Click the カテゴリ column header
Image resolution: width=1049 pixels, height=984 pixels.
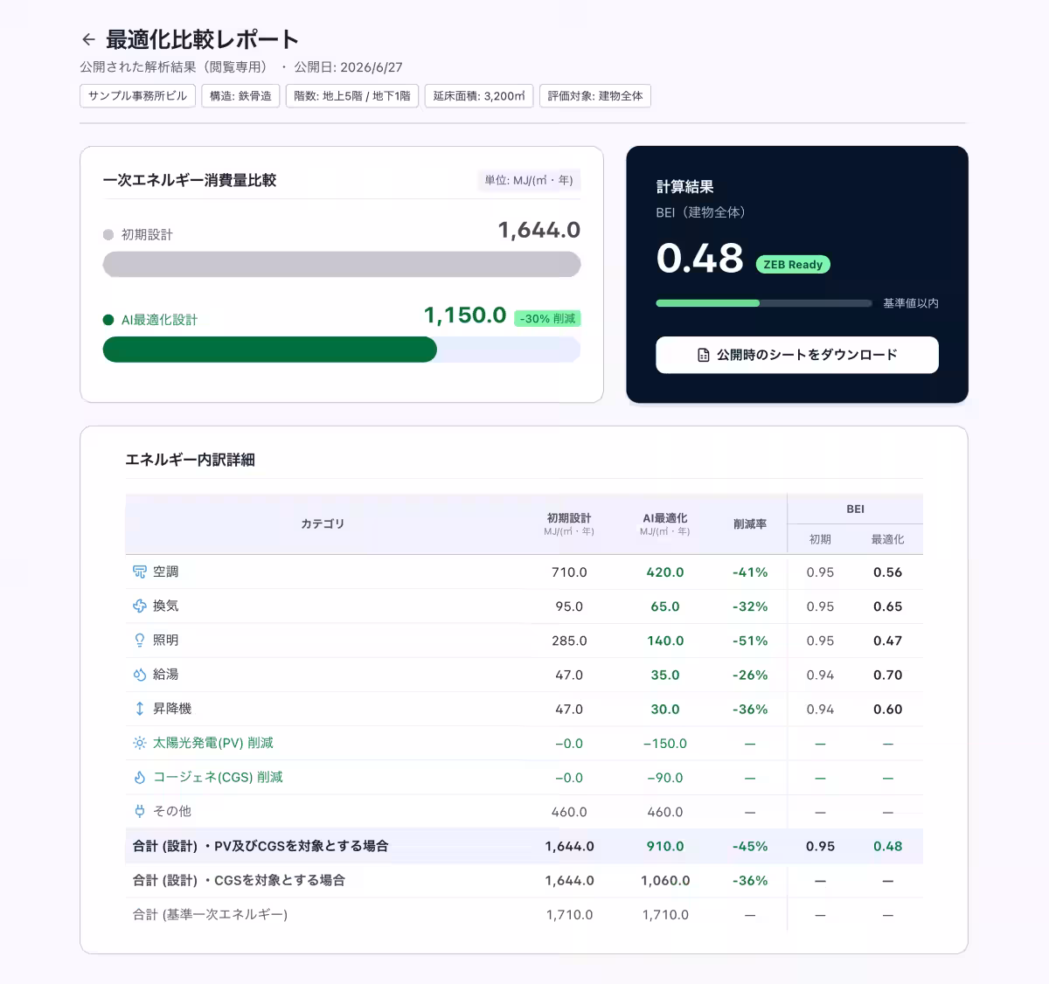[x=323, y=523]
